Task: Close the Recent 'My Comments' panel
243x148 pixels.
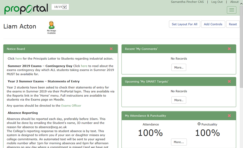Action: [x=229, y=49]
